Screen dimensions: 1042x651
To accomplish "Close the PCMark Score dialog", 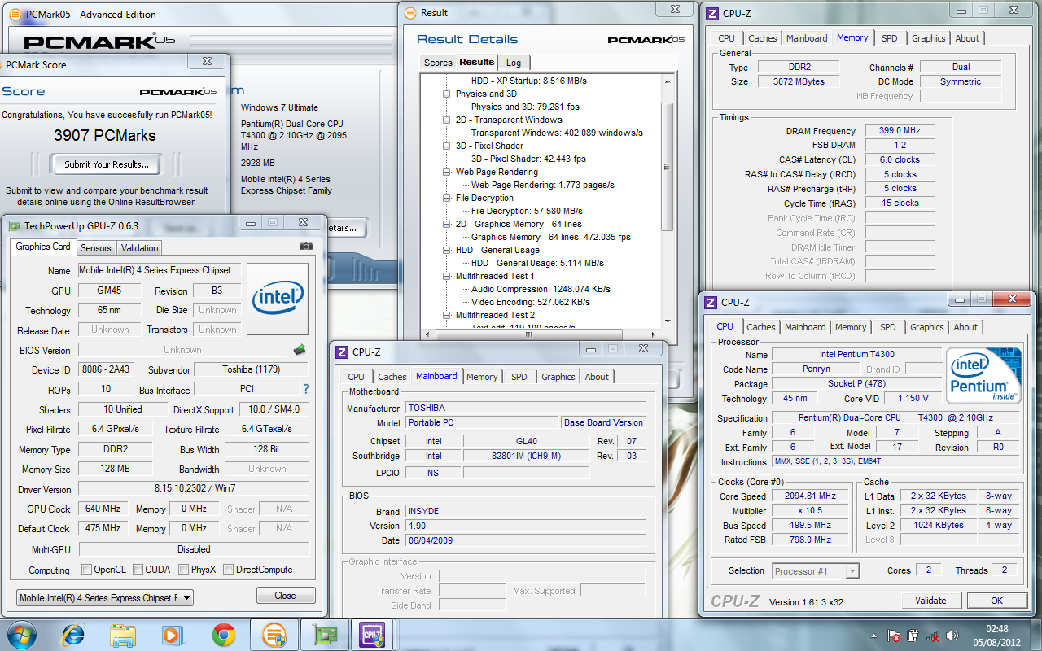I will (x=208, y=62).
